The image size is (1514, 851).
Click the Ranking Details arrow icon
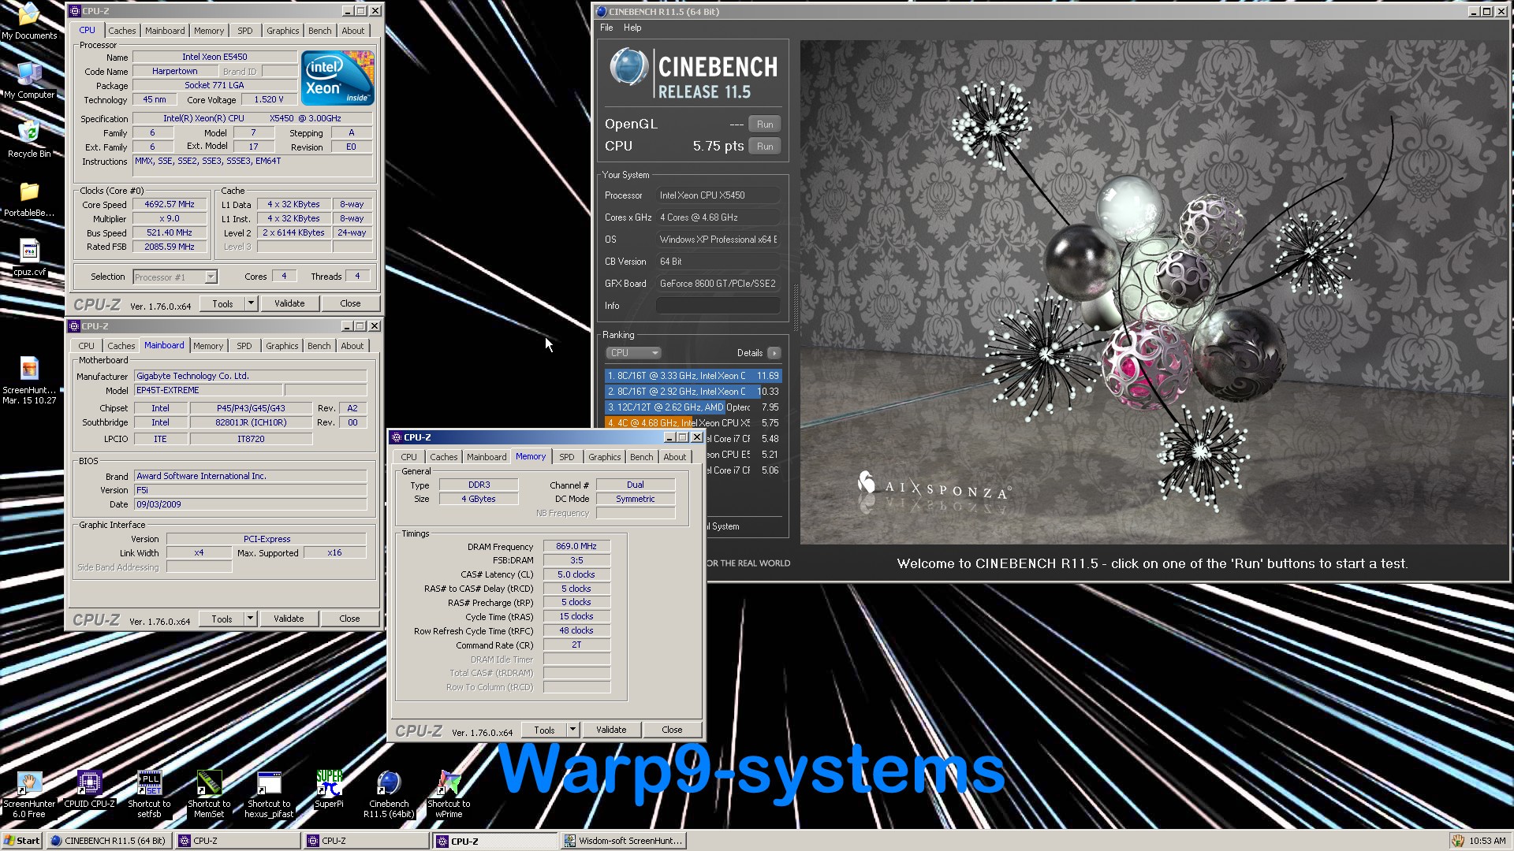tap(774, 353)
